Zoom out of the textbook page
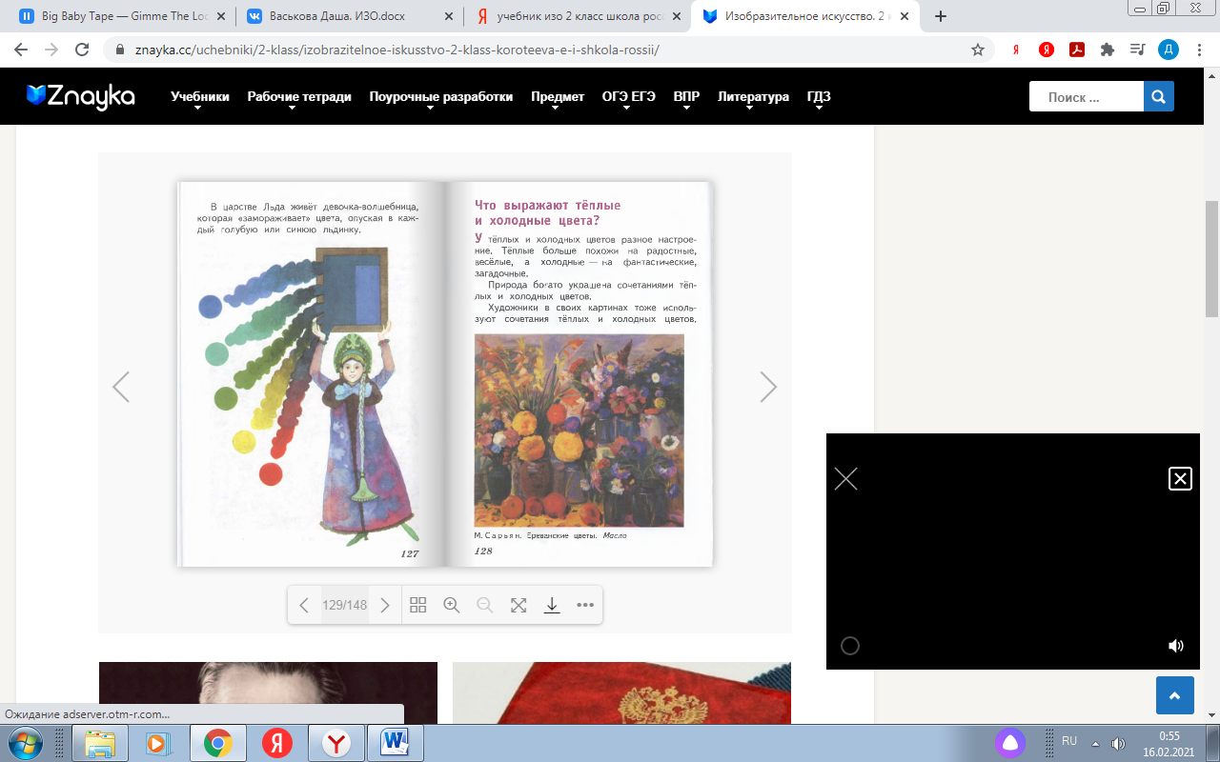 (485, 605)
